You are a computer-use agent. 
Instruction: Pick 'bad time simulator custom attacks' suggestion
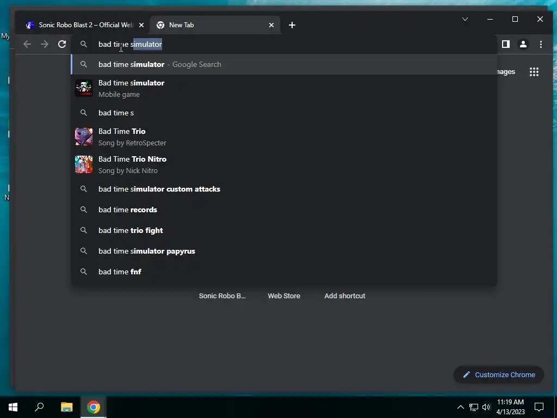click(x=284, y=189)
